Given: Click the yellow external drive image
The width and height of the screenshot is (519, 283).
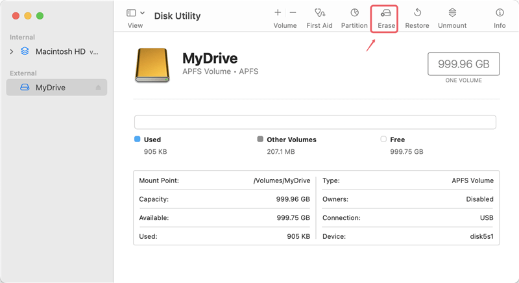Looking at the screenshot, I should point(152,65).
